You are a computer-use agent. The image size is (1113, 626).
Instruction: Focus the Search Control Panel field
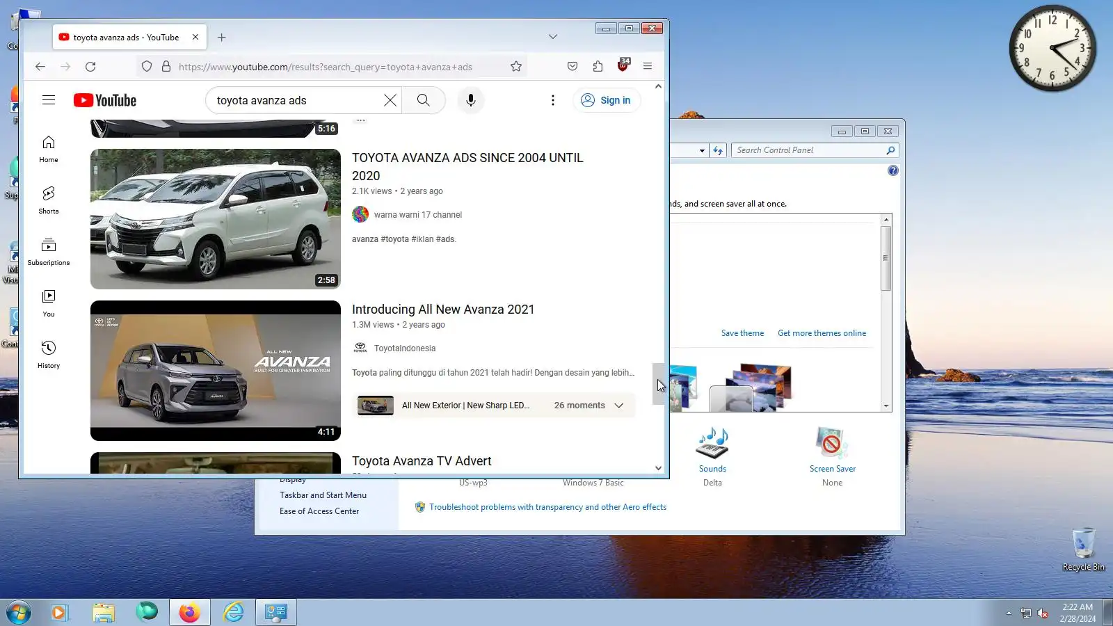[810, 150]
